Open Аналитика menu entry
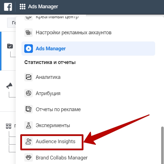Image resolution: width=164 pixels, height=164 pixels. click(88, 77)
